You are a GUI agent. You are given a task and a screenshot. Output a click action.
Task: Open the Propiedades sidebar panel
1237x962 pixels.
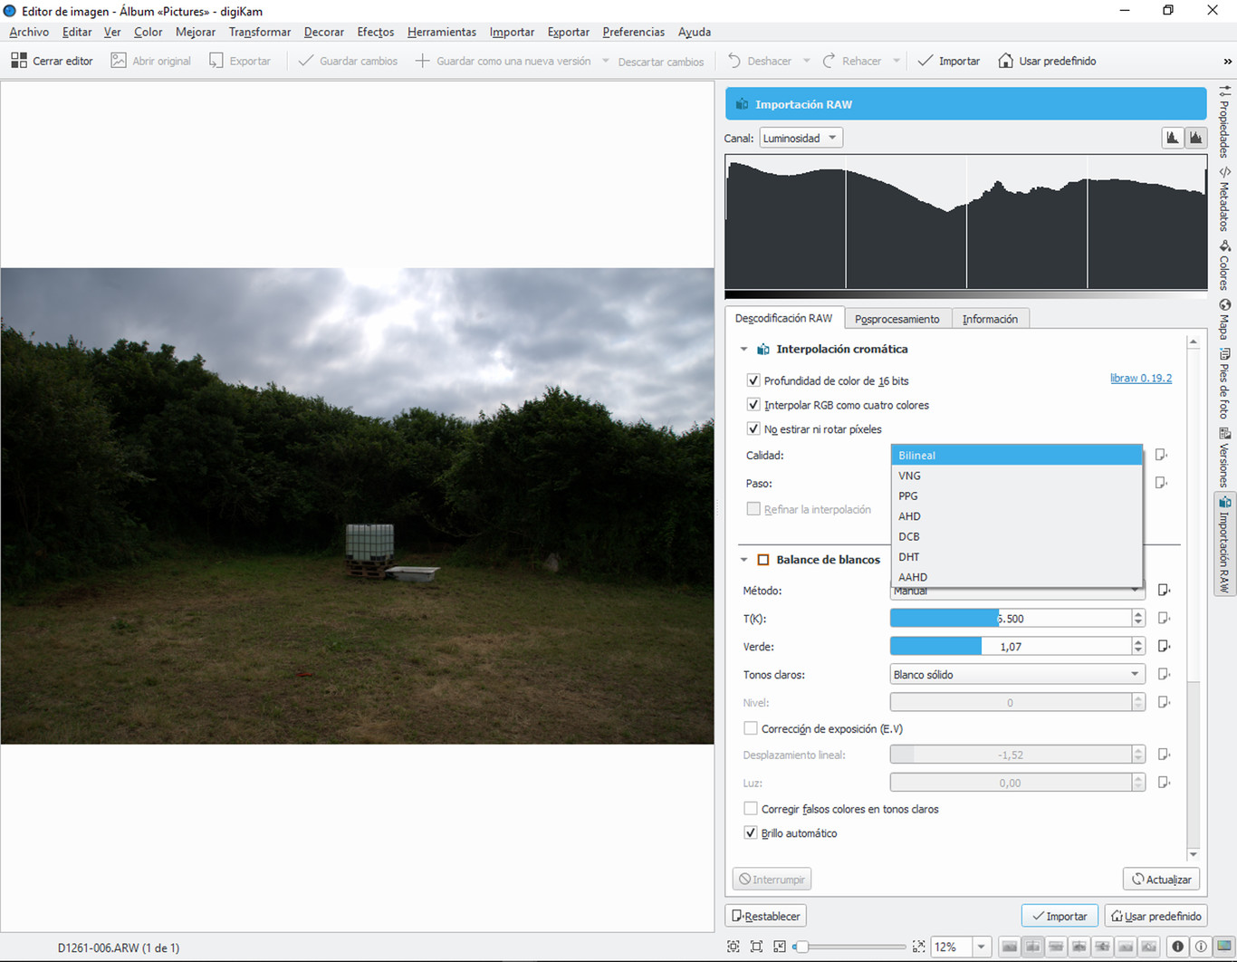coord(1224,122)
